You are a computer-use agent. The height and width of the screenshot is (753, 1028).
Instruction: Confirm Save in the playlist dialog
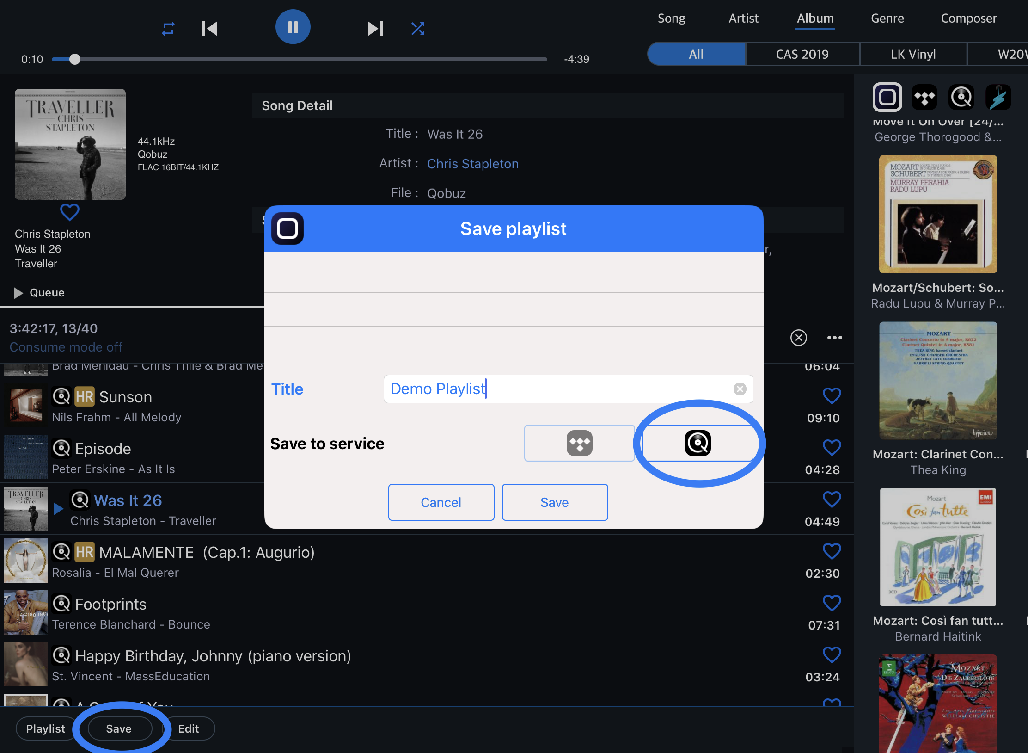click(555, 502)
